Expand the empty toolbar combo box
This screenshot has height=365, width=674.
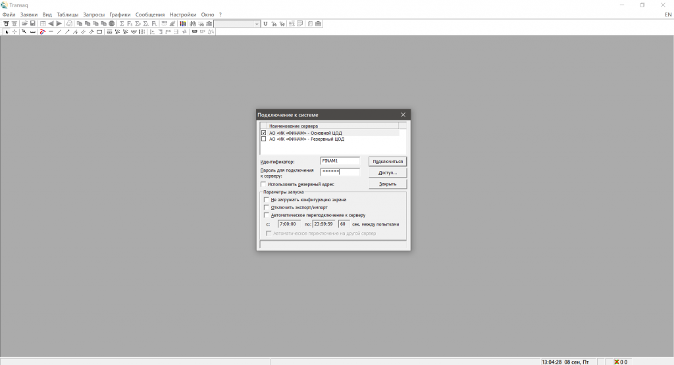point(257,24)
